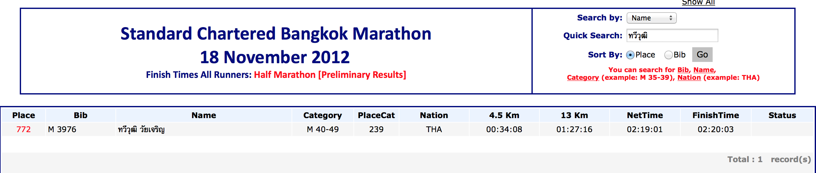The image size is (816, 173).
Task: Click the Bib column header
Action: 80,115
